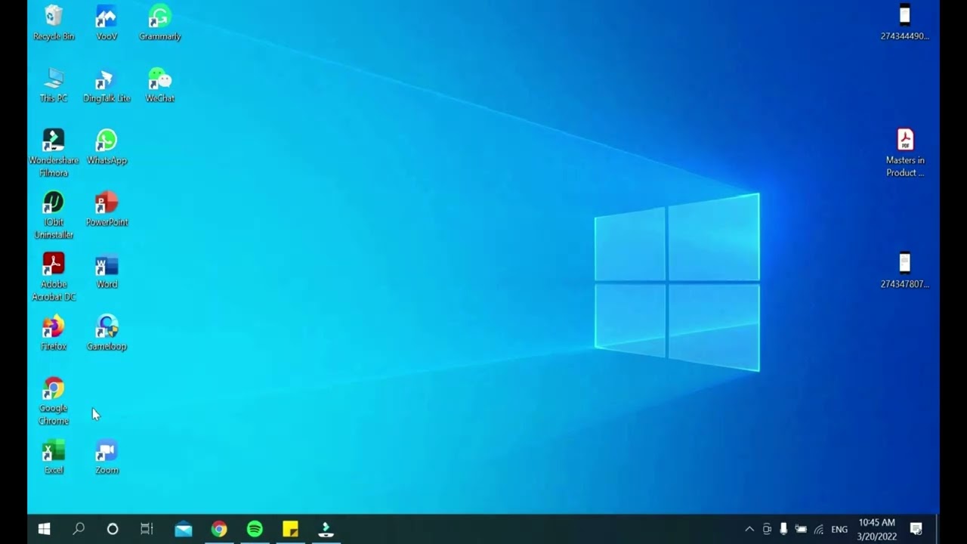The image size is (967, 544).
Task: Click the ENG language indicator
Action: click(839, 529)
